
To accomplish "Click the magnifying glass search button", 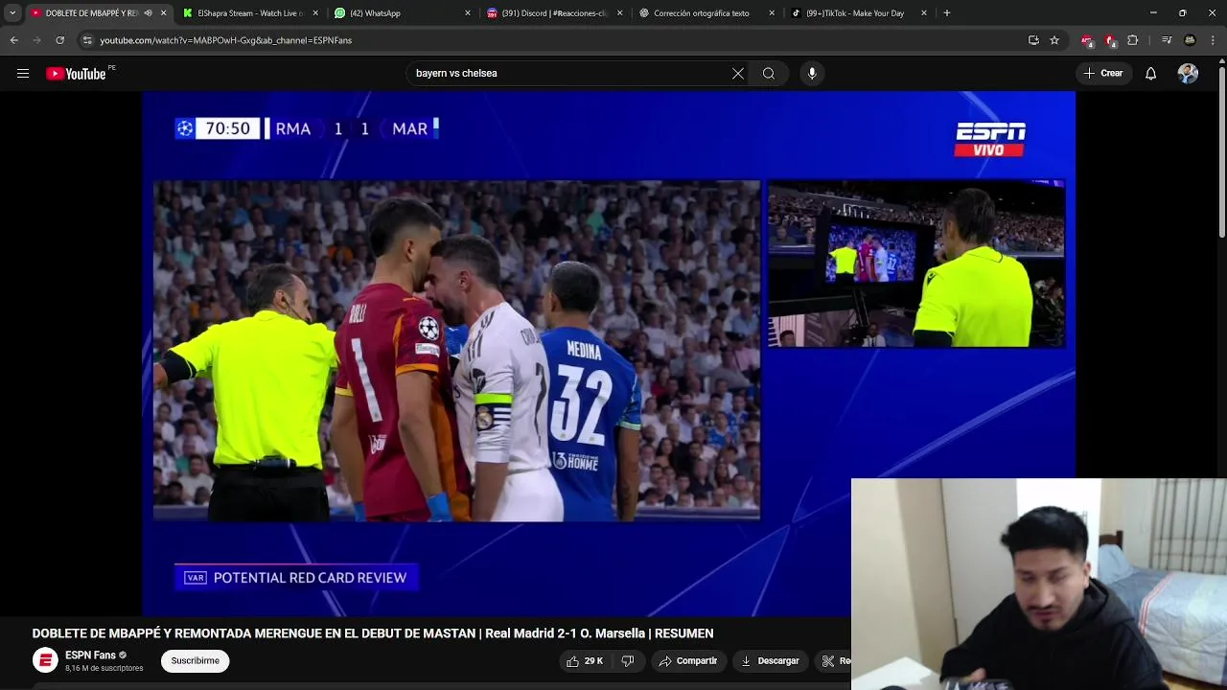I will [x=769, y=74].
